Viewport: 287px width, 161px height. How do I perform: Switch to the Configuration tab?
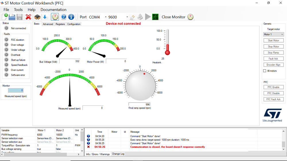click(74, 24)
